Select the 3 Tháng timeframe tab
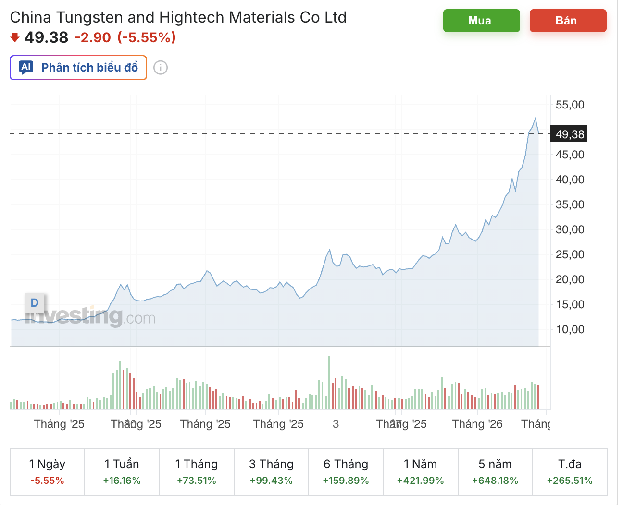 pyautogui.click(x=271, y=471)
